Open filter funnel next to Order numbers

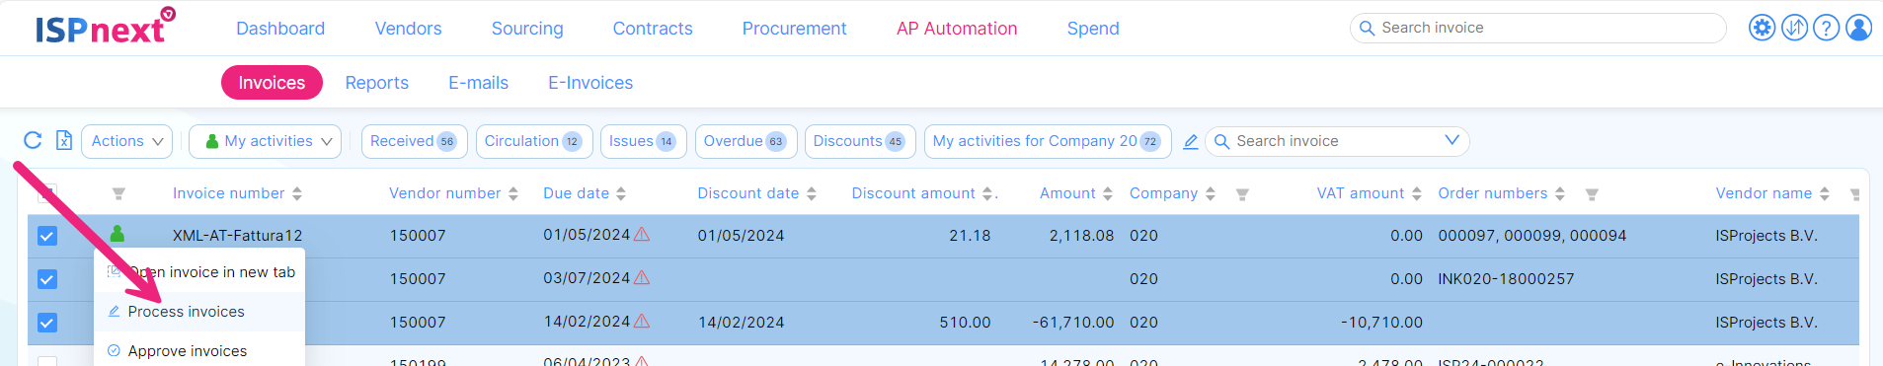1592,194
